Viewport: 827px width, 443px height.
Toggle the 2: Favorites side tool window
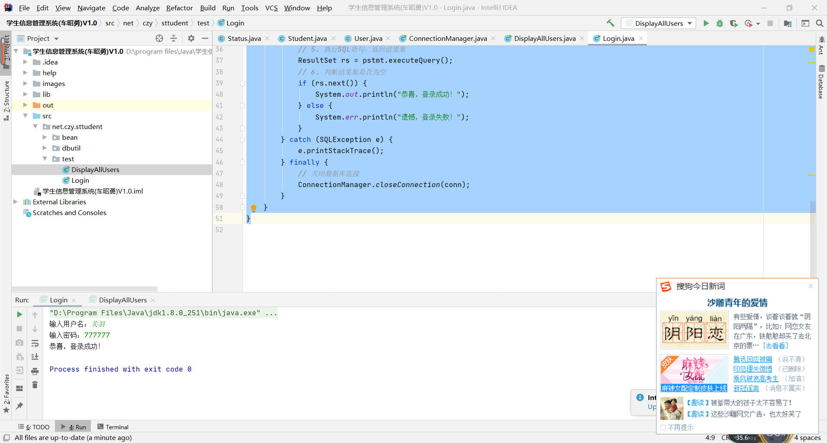pyautogui.click(x=6, y=394)
